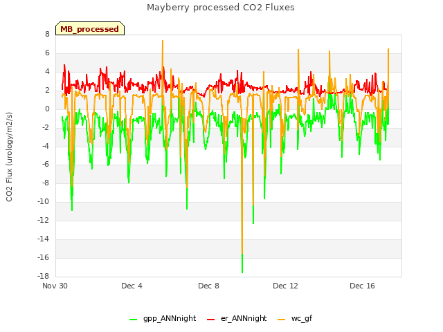
Task: Click y-axis tick label -10
Action: tap(43, 201)
